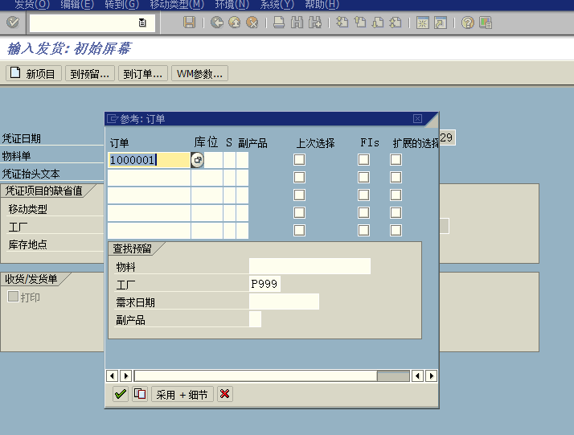The image size is (574, 435).
Task: Click scroll-left arrow right of the scrollbar track
Action: pyautogui.click(x=417, y=375)
